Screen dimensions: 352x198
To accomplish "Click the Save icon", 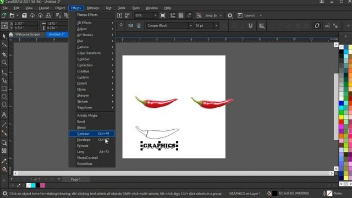I will click(24, 15).
